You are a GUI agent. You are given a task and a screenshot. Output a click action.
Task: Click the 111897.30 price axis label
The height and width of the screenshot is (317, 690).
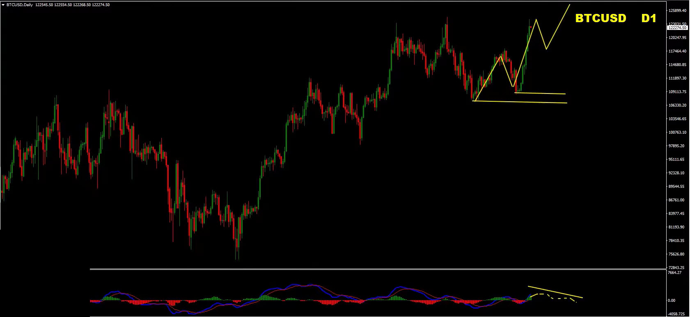pos(677,78)
